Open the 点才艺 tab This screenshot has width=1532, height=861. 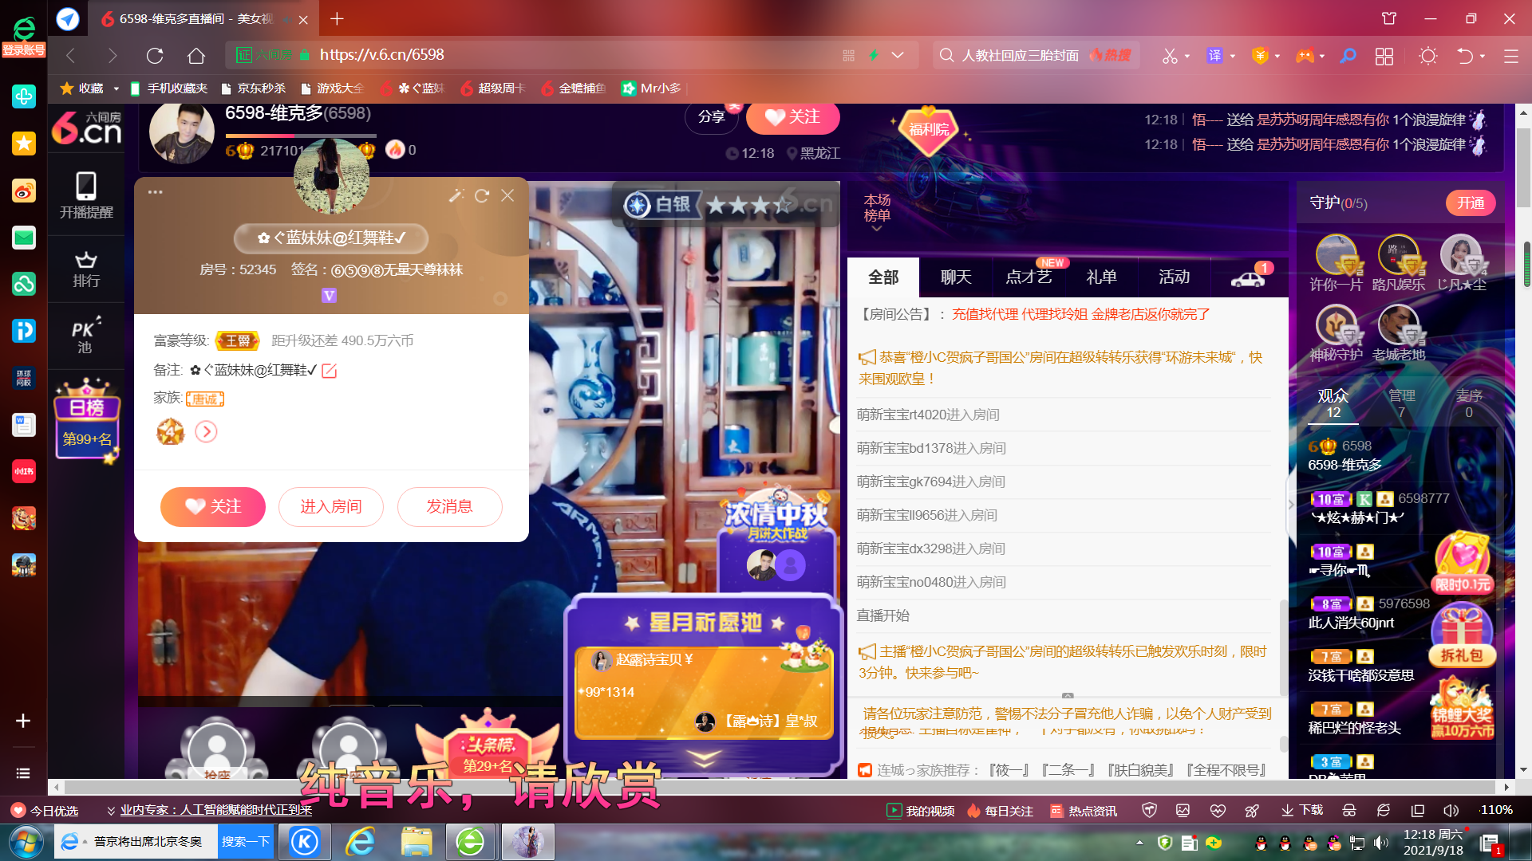point(1029,277)
